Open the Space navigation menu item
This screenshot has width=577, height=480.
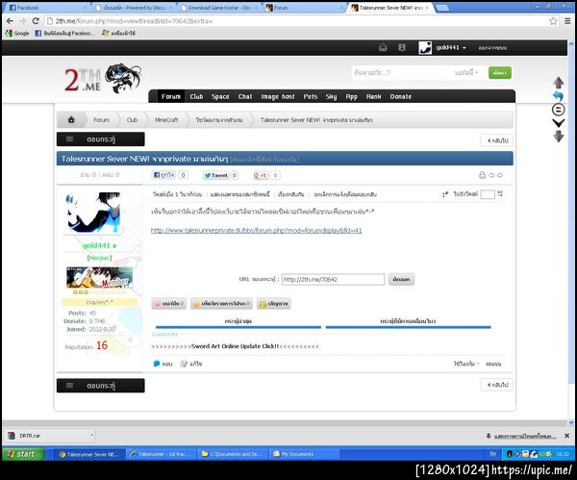[x=220, y=96]
